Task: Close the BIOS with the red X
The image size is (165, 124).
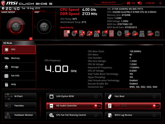Action: [160, 3]
